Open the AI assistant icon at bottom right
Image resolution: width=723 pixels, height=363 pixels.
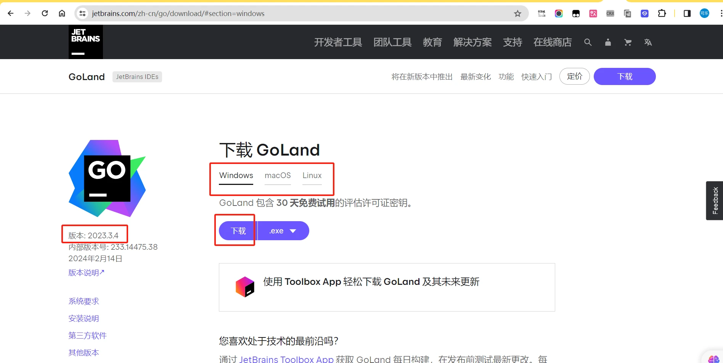[x=714, y=358]
